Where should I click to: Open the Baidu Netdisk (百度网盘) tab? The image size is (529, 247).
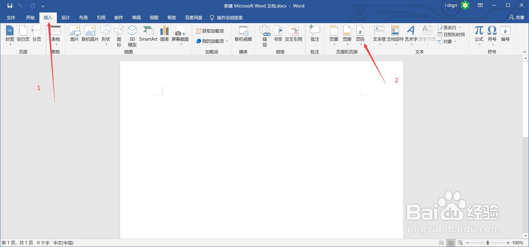(194, 18)
